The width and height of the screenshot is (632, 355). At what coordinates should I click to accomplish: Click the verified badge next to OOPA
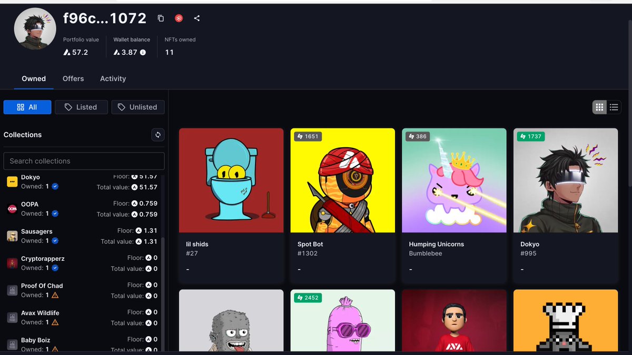(55, 214)
